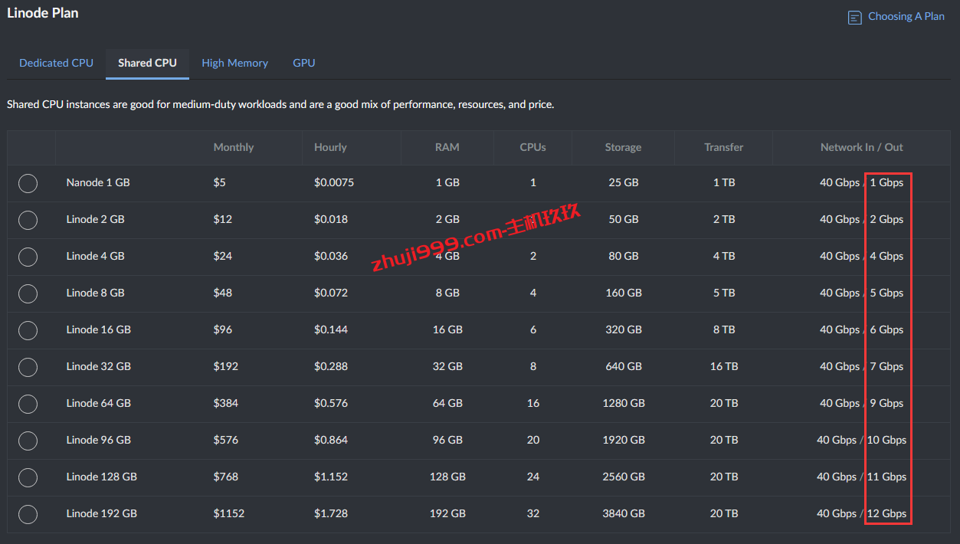Select the Linode 64 GB plan radio
960x544 pixels.
28,404
